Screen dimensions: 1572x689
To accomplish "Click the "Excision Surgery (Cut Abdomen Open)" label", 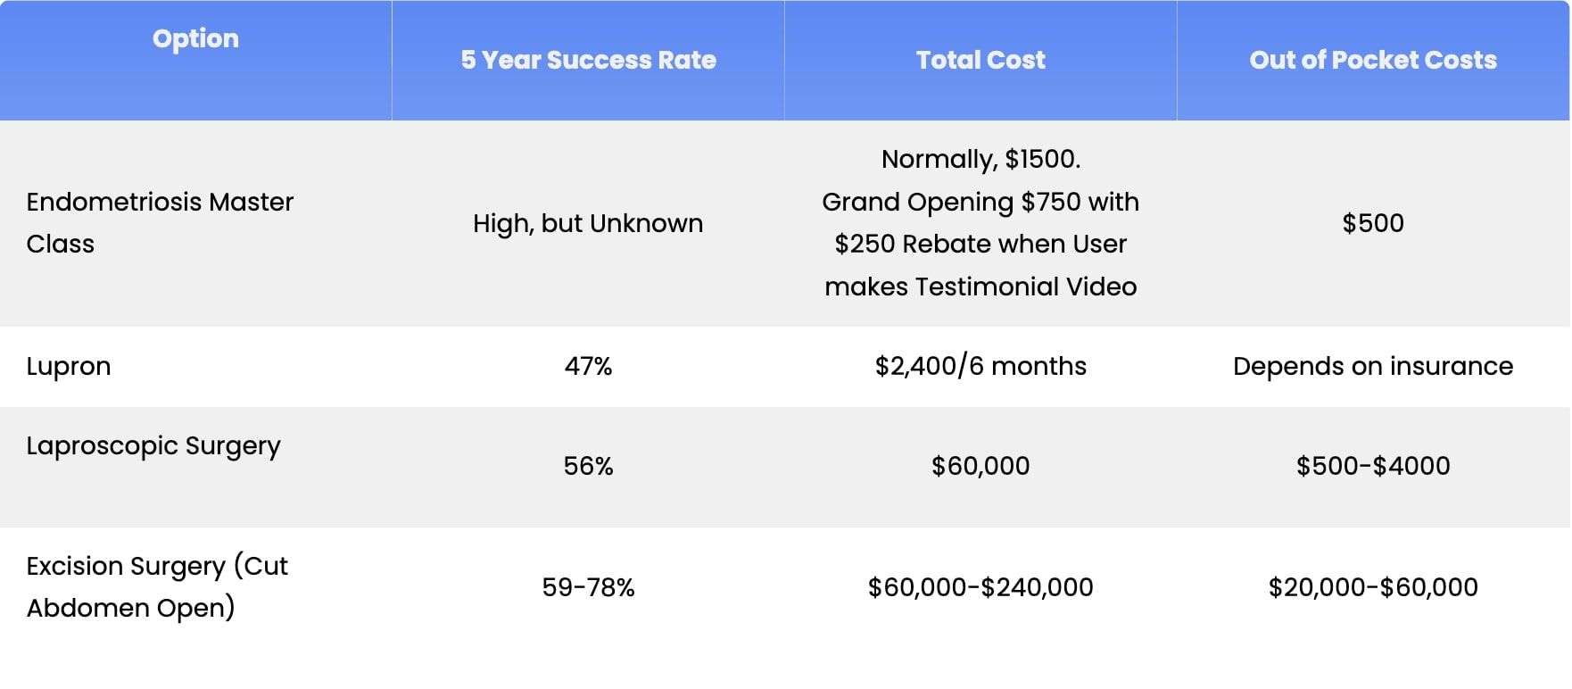I will click(157, 586).
